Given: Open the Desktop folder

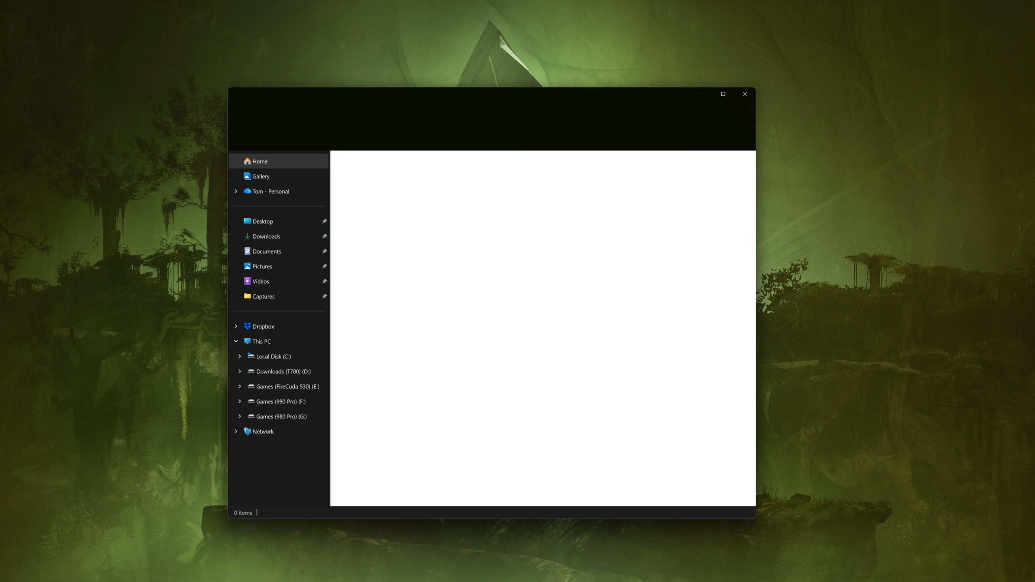Looking at the screenshot, I should [x=263, y=221].
